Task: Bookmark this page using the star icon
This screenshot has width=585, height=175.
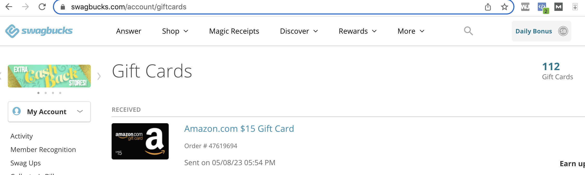Action: click(x=504, y=7)
